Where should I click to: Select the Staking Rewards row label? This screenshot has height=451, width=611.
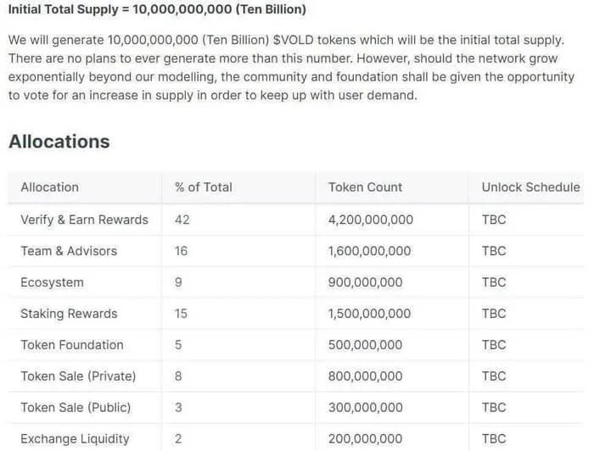(x=69, y=314)
